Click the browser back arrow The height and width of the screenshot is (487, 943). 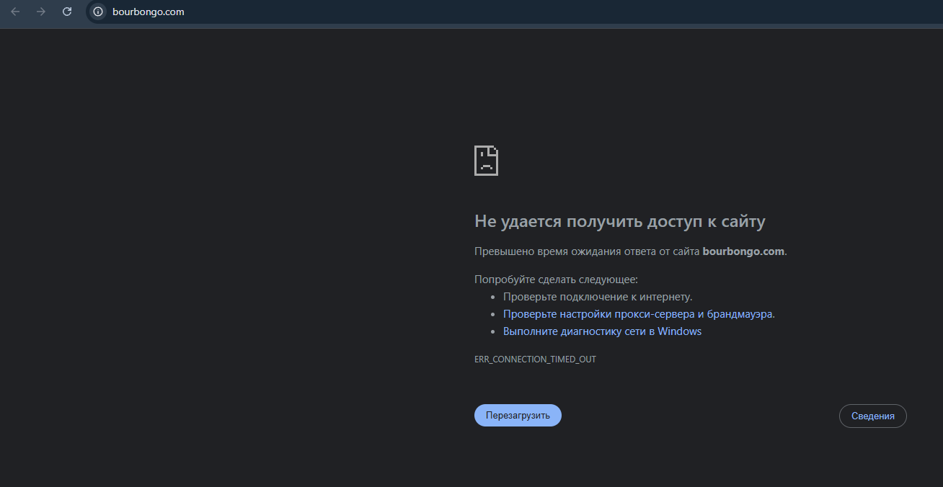(15, 12)
